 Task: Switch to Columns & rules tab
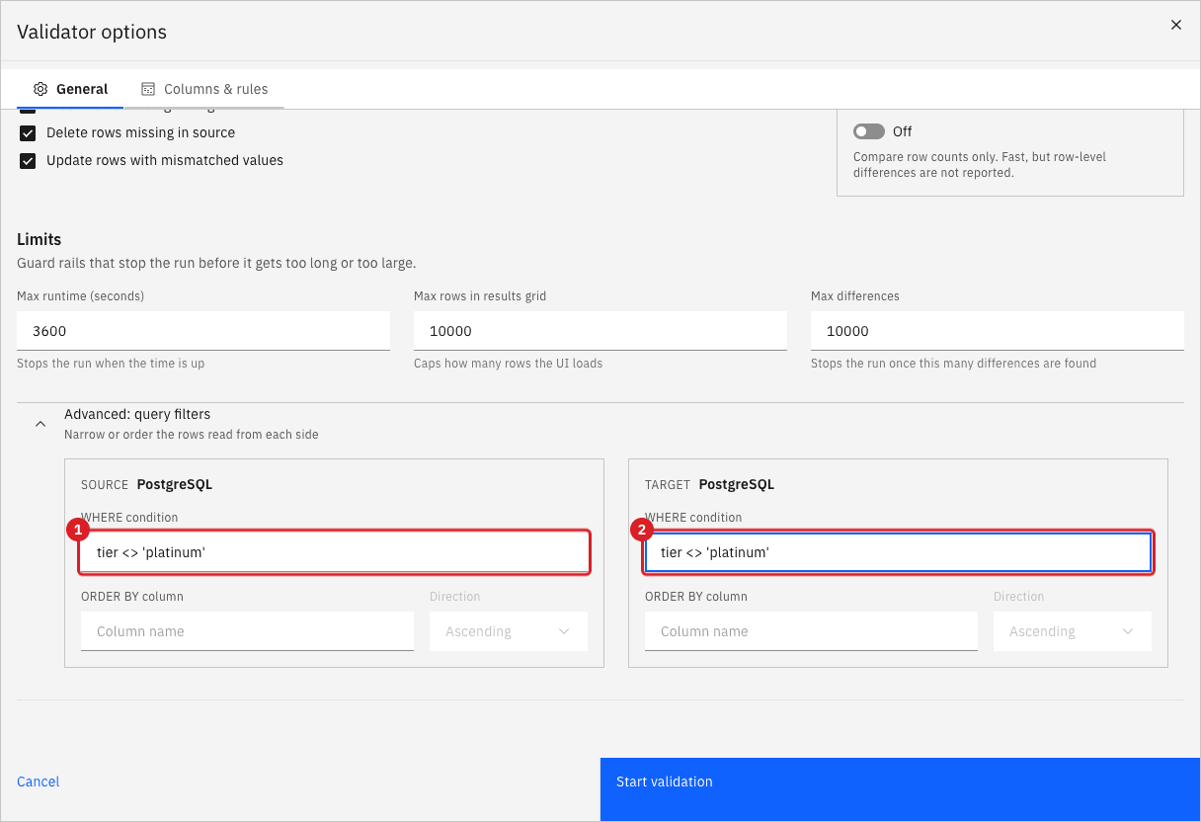[203, 89]
